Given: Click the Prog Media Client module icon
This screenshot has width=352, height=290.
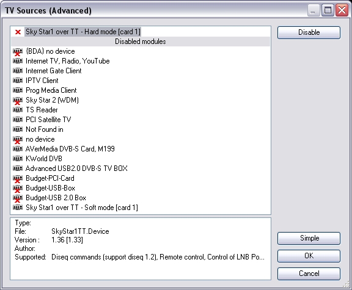Looking at the screenshot, I should tap(18, 90).
